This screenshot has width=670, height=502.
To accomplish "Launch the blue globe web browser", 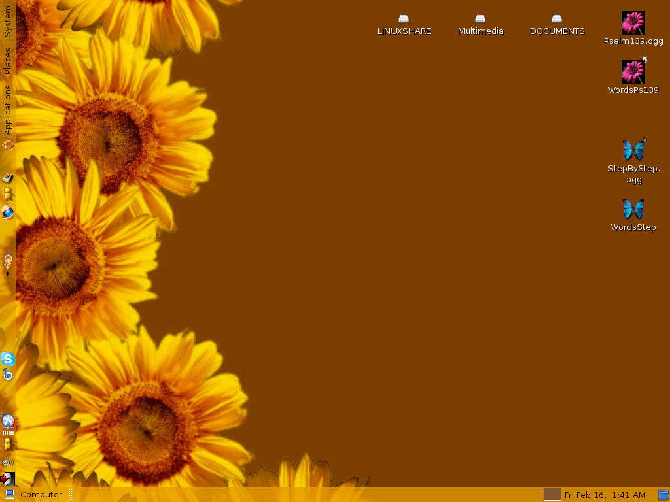I will click(x=8, y=212).
